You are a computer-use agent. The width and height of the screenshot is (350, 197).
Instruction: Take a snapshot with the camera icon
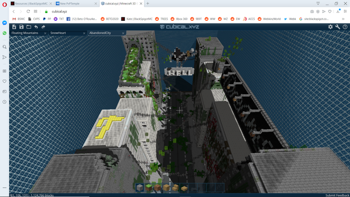(x=312, y=11)
